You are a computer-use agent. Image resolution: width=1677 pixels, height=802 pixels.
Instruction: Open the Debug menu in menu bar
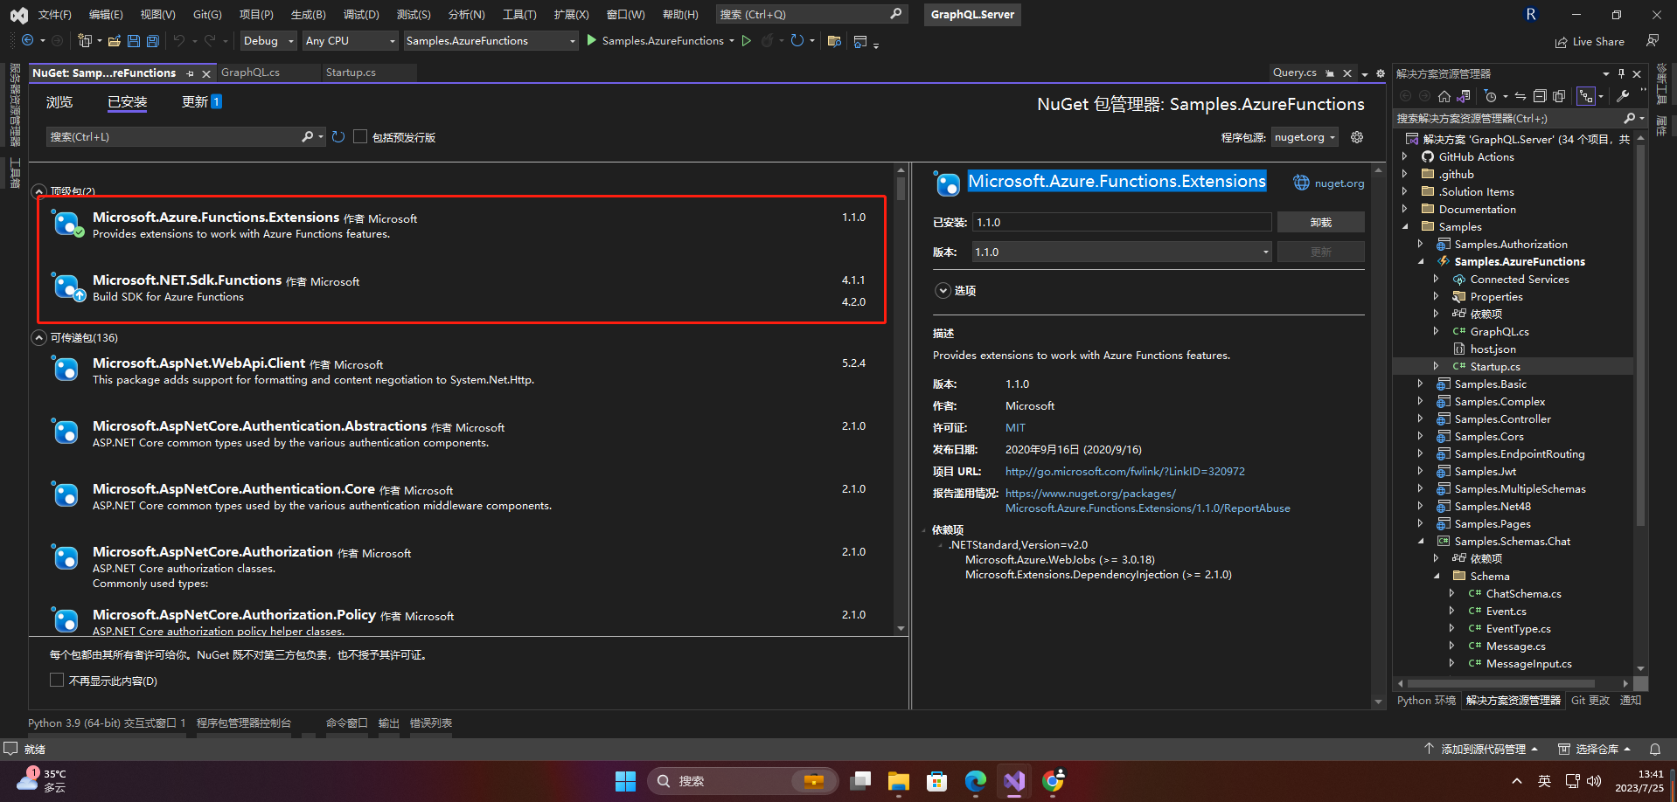(x=361, y=15)
